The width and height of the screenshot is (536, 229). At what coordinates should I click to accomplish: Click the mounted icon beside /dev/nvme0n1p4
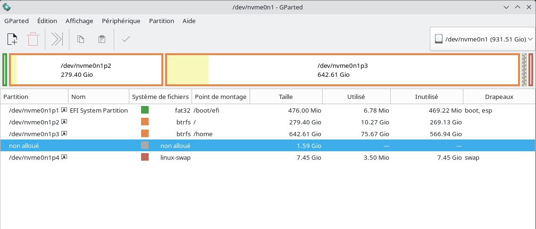pos(64,157)
